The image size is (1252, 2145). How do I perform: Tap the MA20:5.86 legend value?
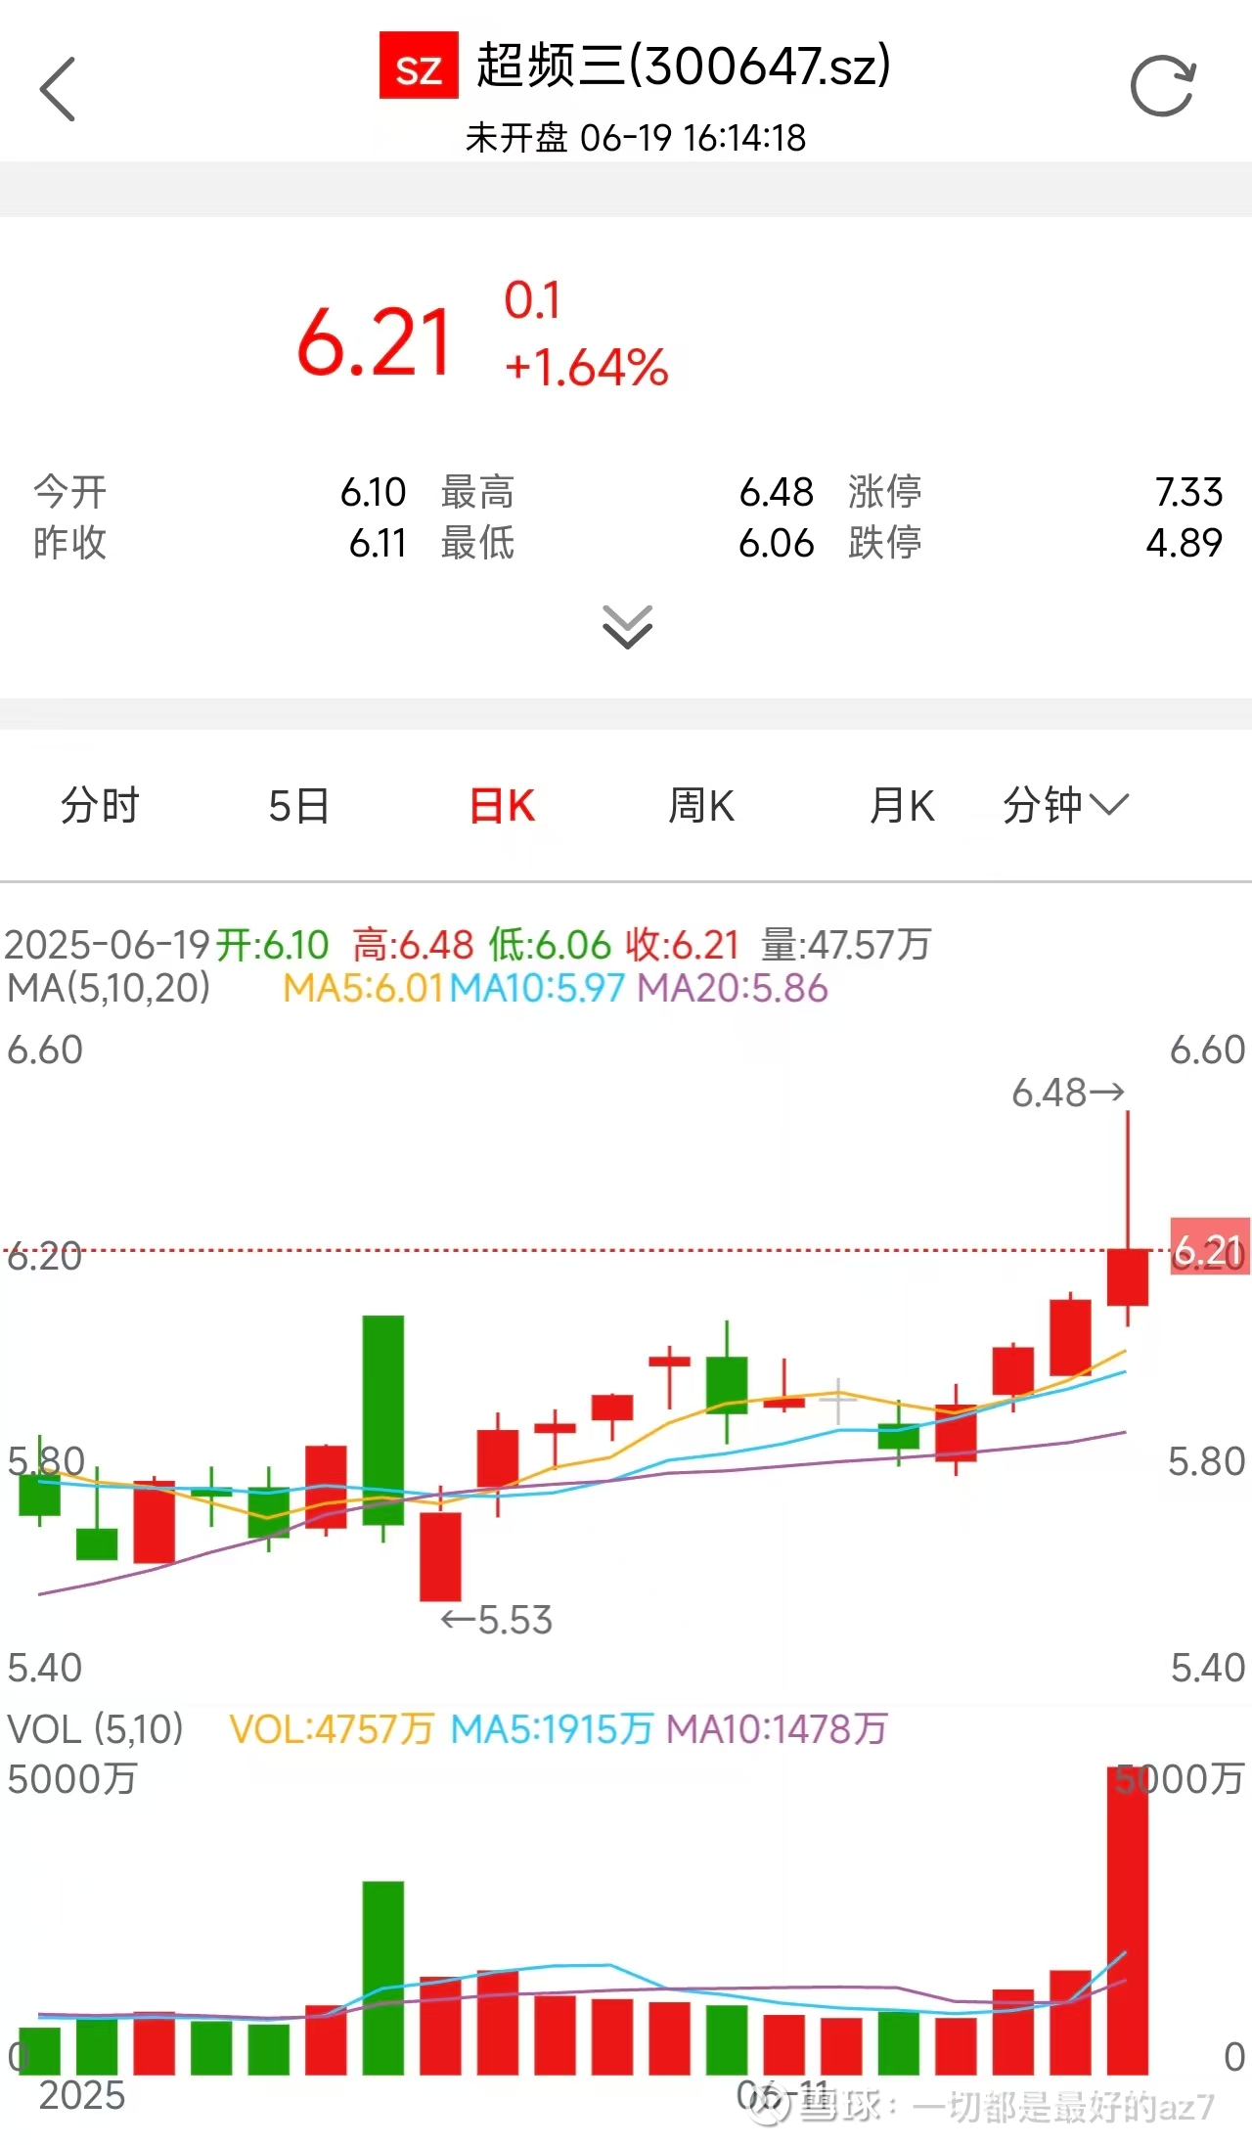[x=733, y=988]
